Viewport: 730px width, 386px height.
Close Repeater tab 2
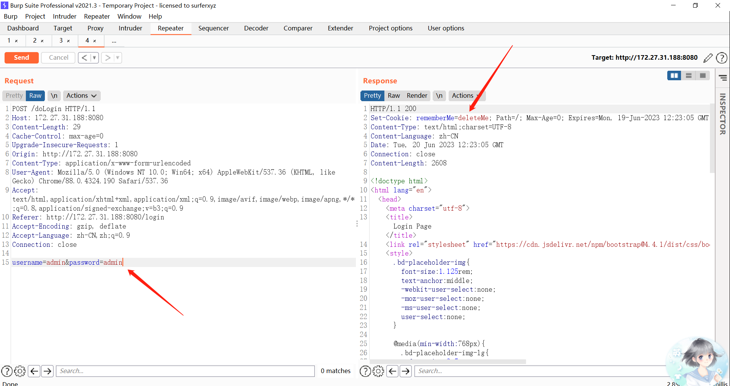42,41
